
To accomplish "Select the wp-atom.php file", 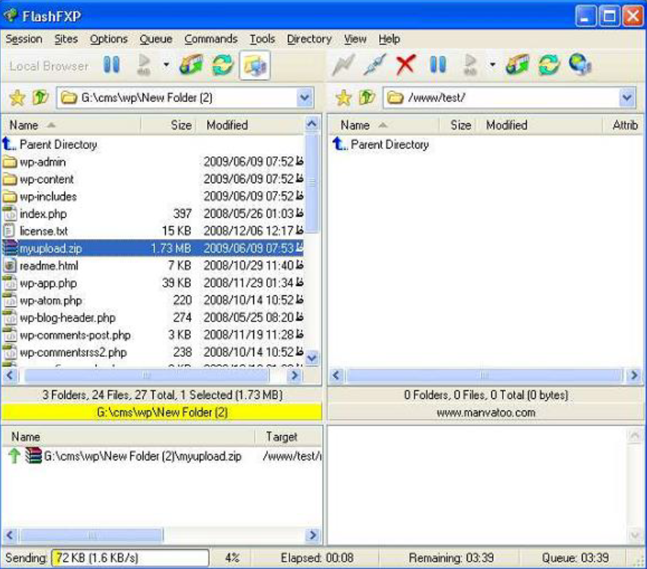I will point(153,300).
